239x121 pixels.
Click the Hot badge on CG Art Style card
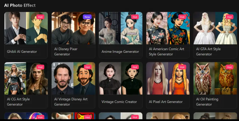point(41,67)
